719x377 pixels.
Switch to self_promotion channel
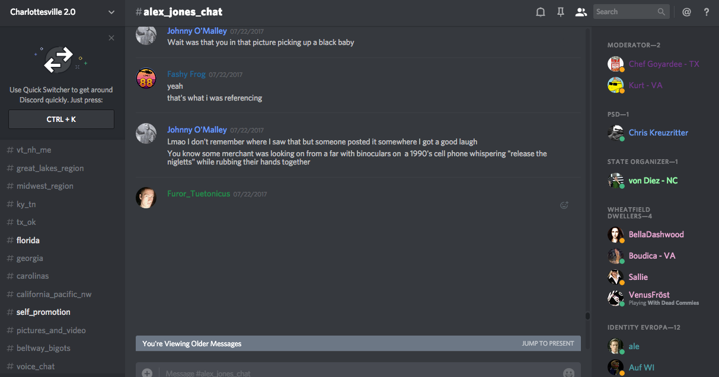(x=43, y=312)
